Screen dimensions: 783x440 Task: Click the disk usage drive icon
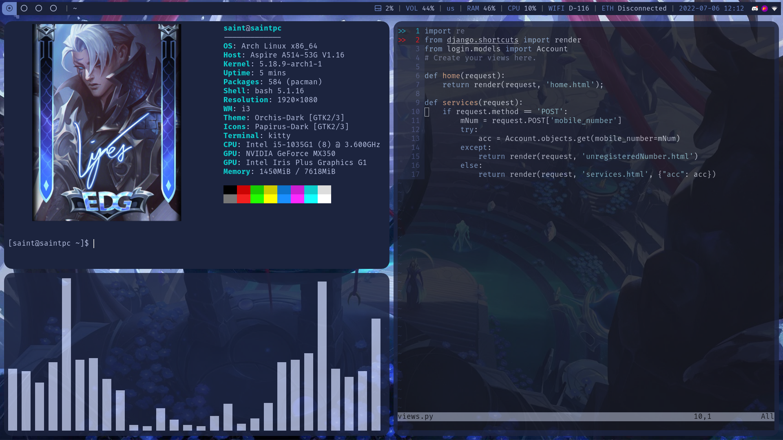(378, 8)
